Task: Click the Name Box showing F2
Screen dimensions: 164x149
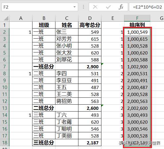Action: pos(40,7)
